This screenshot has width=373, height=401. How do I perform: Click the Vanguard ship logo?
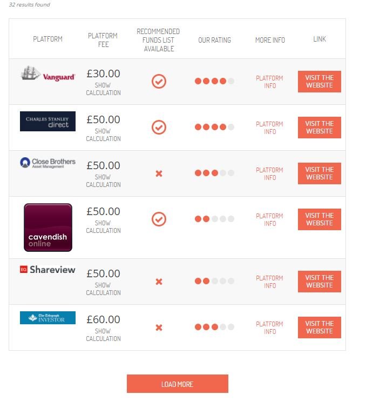48,74
